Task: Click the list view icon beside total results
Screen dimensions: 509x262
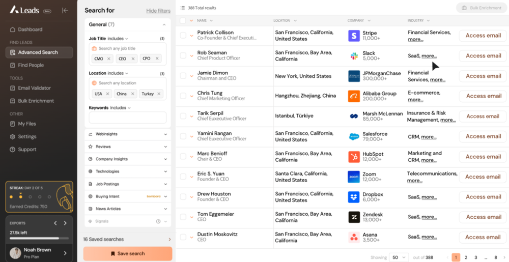Action: (183, 8)
